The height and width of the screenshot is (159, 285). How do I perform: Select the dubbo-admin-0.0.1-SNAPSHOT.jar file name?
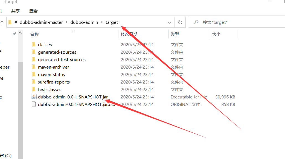point(73,97)
